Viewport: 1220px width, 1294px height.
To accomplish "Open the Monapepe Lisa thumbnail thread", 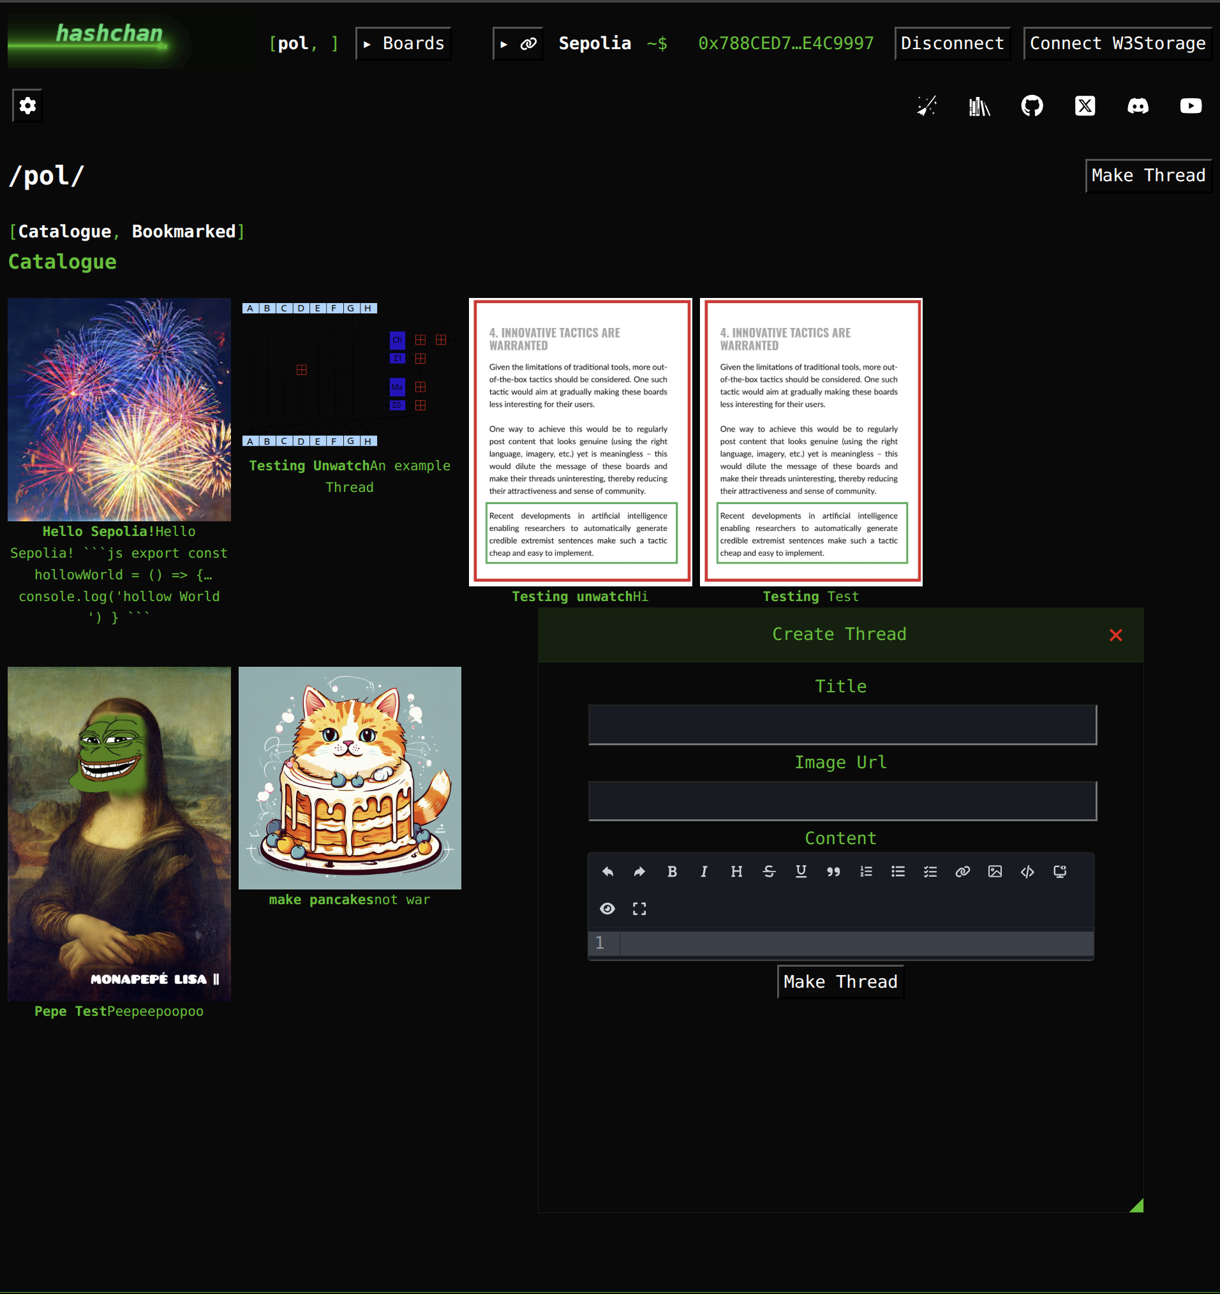I will 119,833.
